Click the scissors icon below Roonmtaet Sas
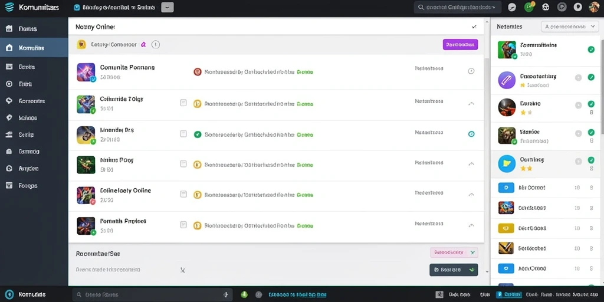The width and height of the screenshot is (604, 302). click(x=183, y=270)
